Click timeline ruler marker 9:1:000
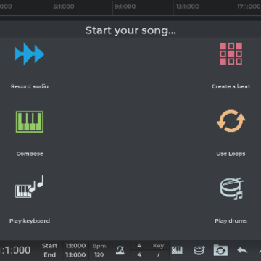This screenshot has width=261, height=261. click(x=125, y=7)
